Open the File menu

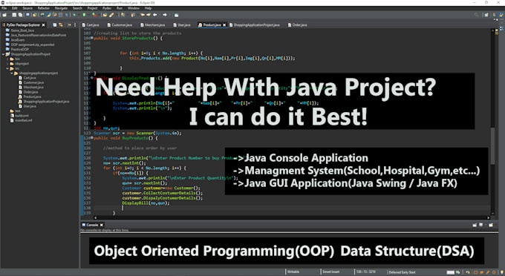click(4, 8)
